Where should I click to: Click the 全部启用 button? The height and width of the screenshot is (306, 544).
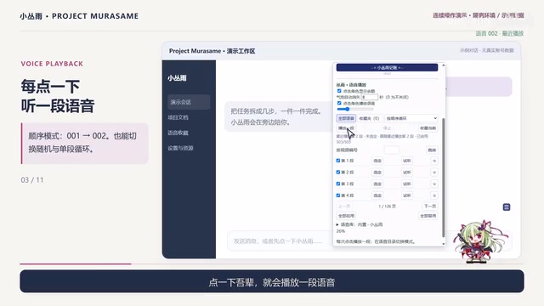tap(346, 216)
